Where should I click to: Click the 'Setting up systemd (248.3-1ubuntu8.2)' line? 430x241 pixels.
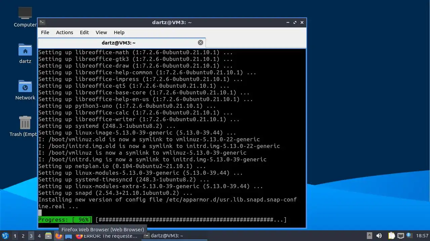point(107,126)
